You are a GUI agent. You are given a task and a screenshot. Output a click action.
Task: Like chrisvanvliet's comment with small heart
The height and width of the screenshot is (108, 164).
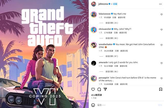(161, 30)
